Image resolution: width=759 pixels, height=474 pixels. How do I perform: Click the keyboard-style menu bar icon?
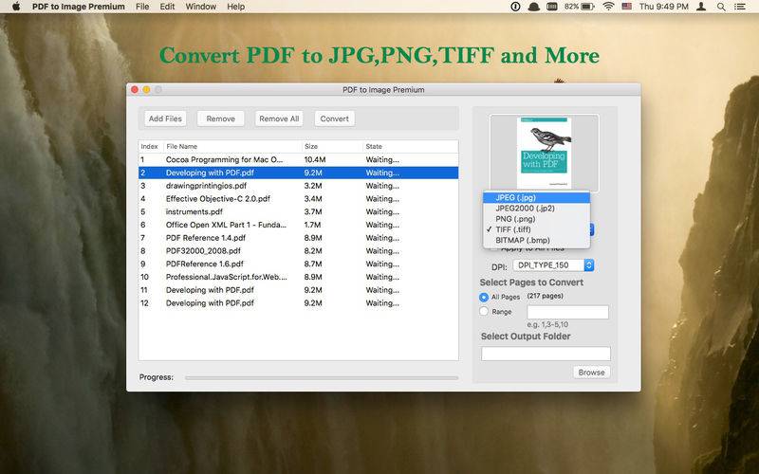(x=552, y=7)
